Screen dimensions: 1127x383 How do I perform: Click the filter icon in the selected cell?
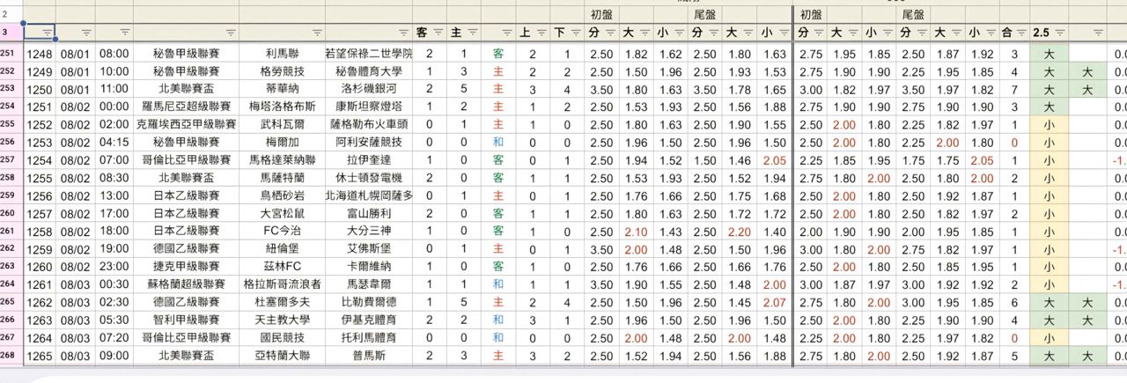click(47, 33)
